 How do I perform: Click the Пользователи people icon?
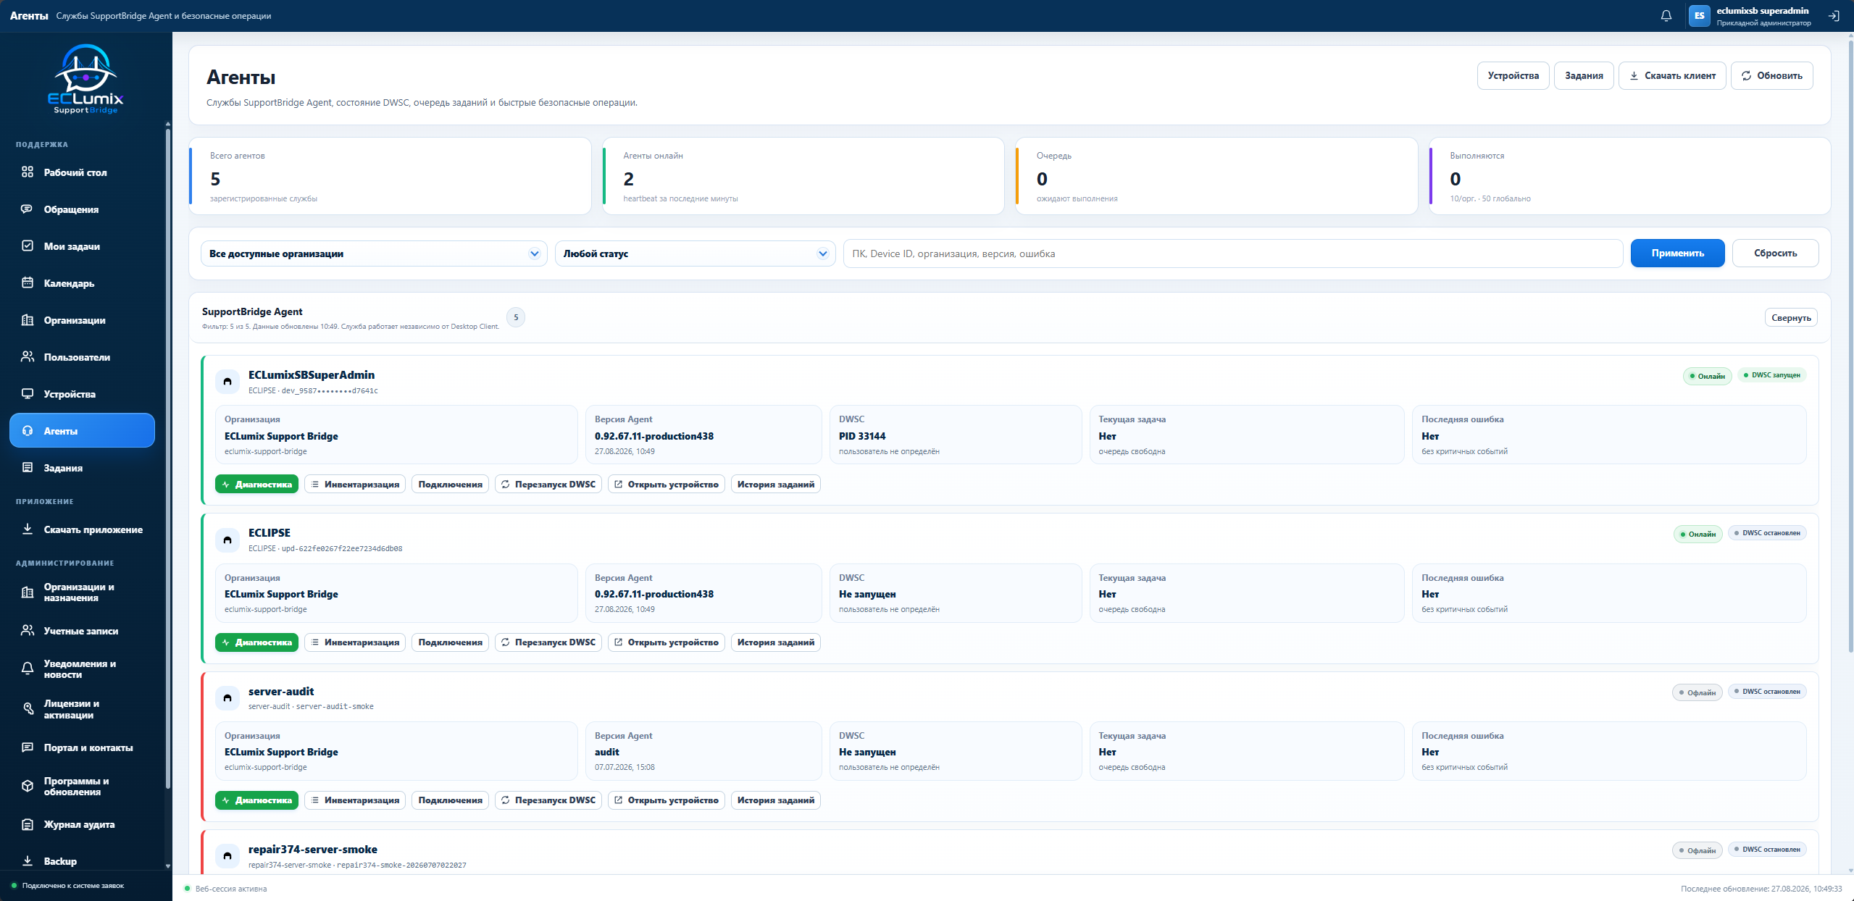pos(28,357)
